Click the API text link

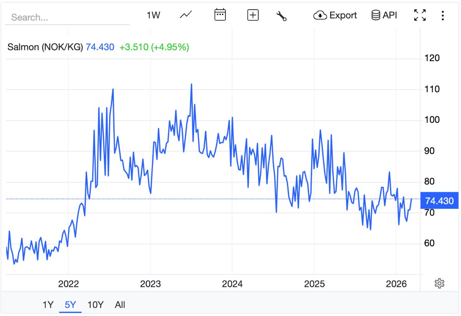[390, 15]
